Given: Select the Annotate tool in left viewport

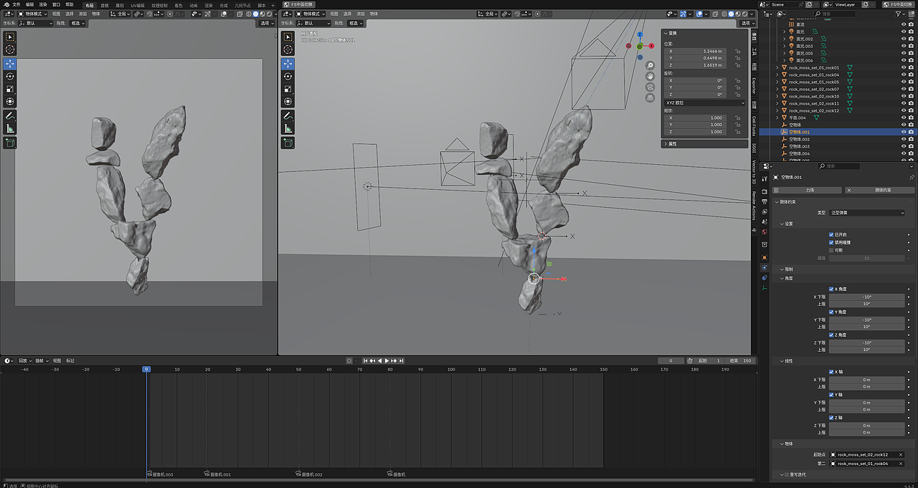Looking at the screenshot, I should pos(10,115).
